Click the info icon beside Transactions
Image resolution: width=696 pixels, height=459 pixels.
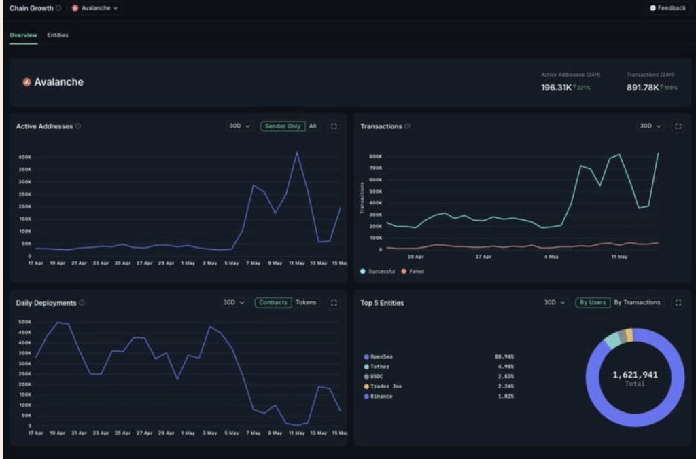(x=407, y=126)
